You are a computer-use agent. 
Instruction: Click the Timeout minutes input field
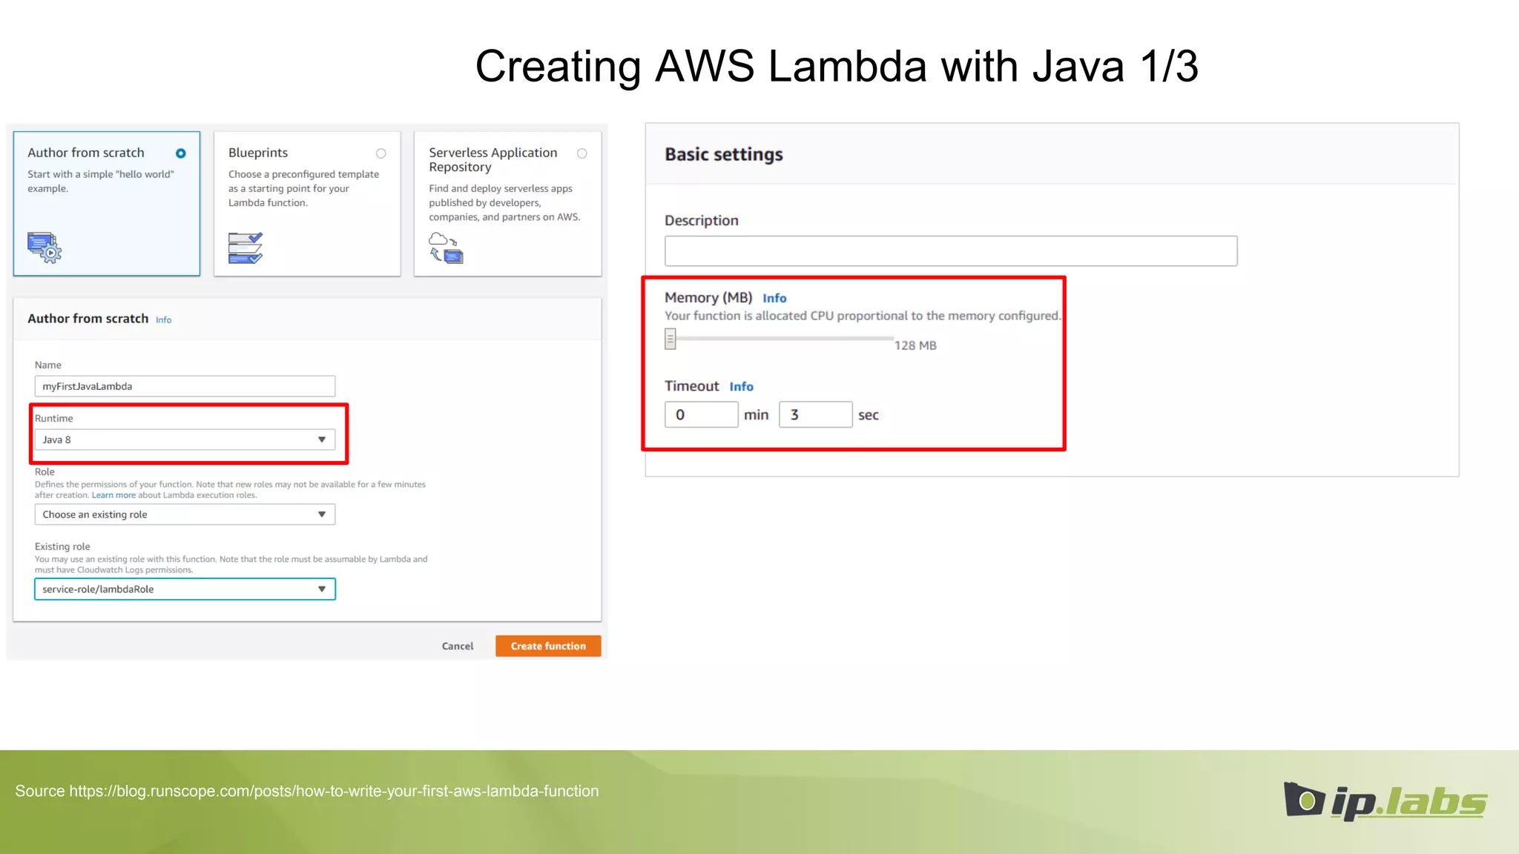coord(702,414)
